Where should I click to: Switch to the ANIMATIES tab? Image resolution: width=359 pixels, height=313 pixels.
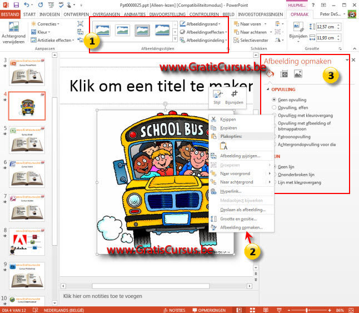click(x=134, y=14)
